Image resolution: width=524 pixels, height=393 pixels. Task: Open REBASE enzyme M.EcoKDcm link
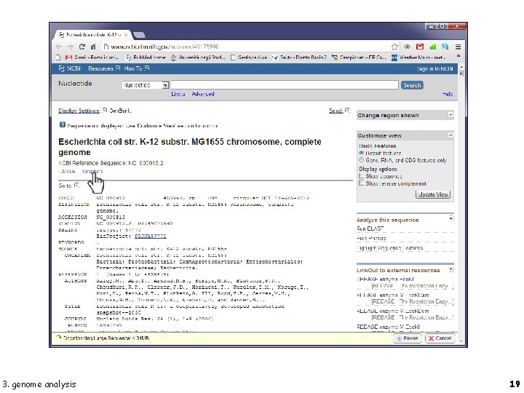(393, 311)
